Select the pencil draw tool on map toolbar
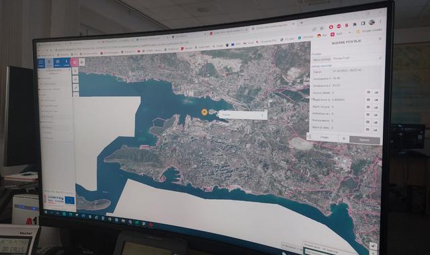Screen dimensions: 430x255 pyautogui.click(x=75, y=87)
